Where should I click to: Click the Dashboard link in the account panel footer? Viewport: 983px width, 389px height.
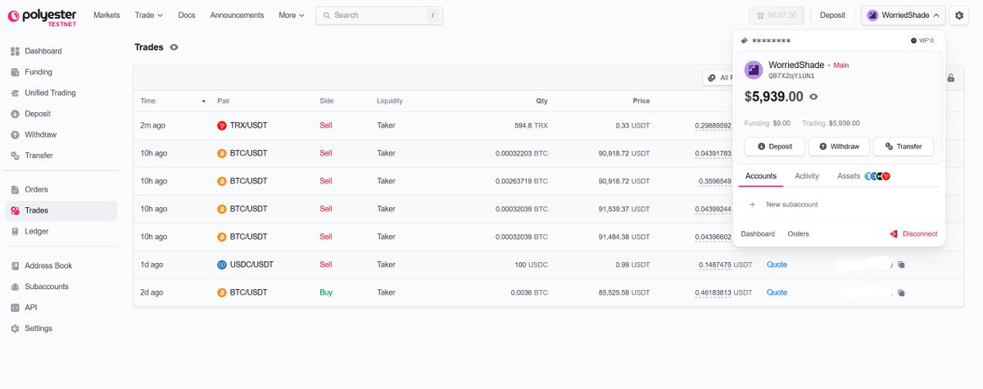coord(758,233)
